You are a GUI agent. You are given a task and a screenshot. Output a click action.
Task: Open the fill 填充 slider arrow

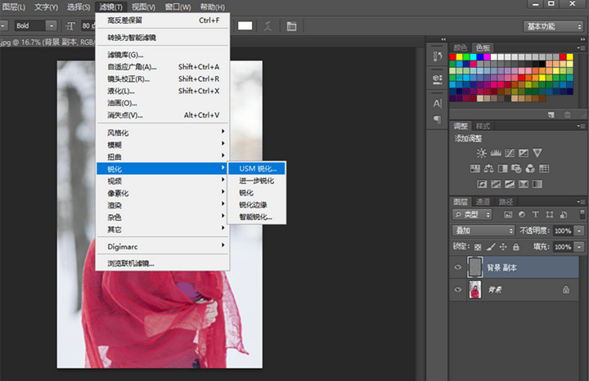click(x=580, y=247)
